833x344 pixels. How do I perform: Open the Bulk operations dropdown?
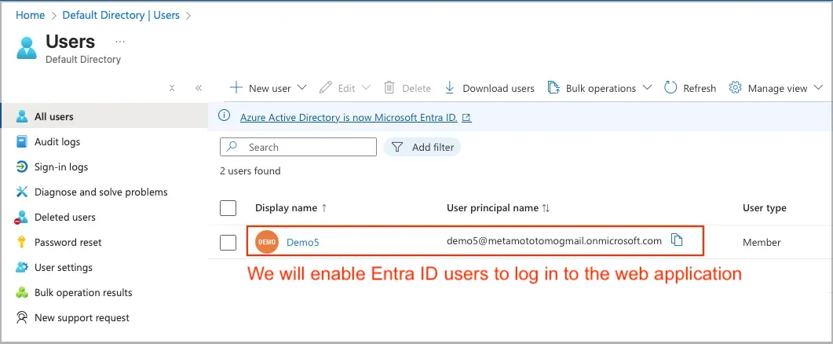[647, 88]
